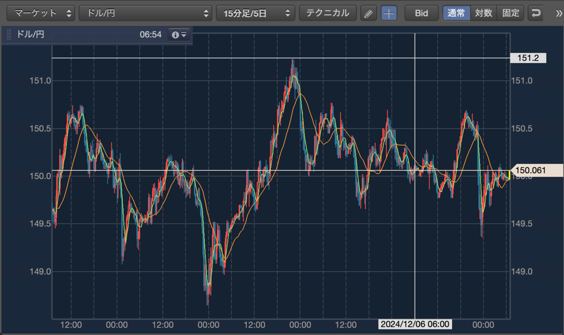Image resolution: width=564 pixels, height=335 pixels.
Task: Click the right axis 149.0 label
Action: pyautogui.click(x=522, y=272)
